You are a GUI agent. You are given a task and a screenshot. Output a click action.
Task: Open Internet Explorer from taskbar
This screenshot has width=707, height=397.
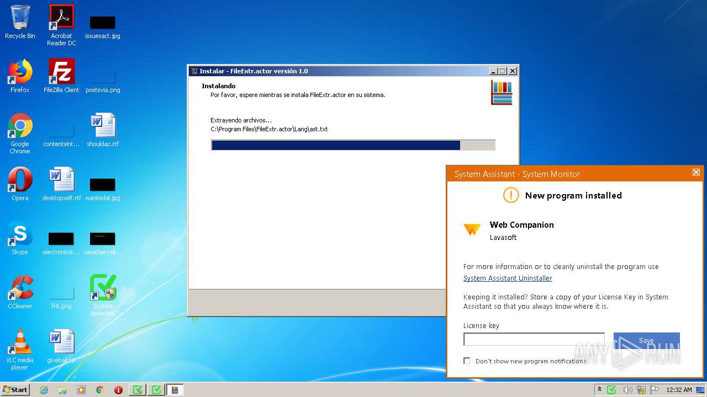(44, 390)
